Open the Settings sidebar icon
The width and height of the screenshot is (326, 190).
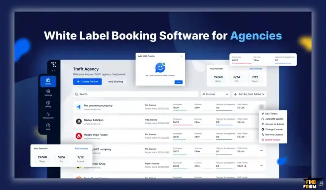click(48, 93)
